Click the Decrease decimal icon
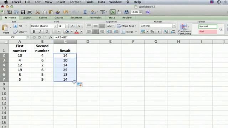Image resolution: width=228 pixels, height=128 pixels. click(x=173, y=32)
